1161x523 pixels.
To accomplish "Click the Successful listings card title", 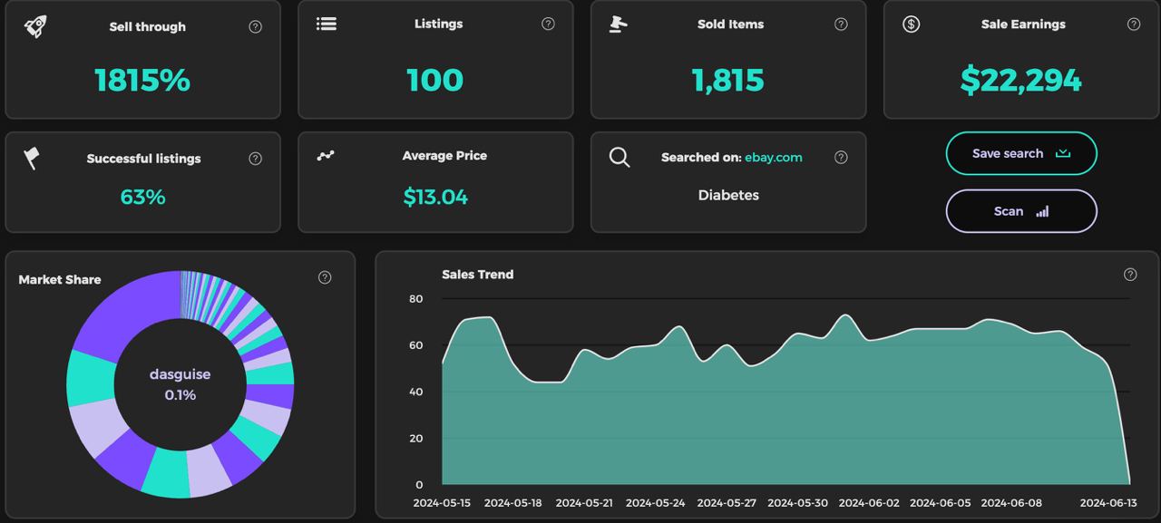I will tap(143, 159).
